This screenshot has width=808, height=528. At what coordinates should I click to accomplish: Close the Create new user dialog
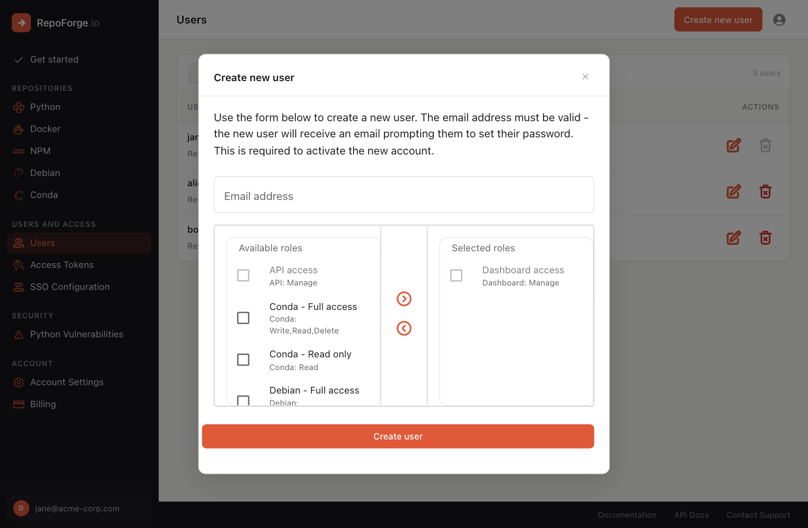(x=585, y=77)
